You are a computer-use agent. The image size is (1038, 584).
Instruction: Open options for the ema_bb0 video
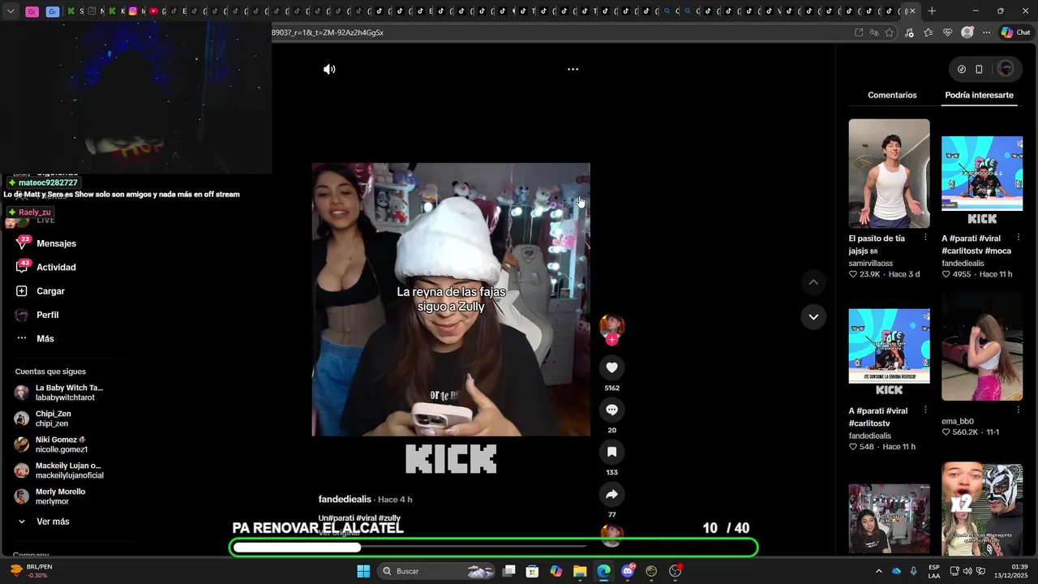click(x=1019, y=410)
